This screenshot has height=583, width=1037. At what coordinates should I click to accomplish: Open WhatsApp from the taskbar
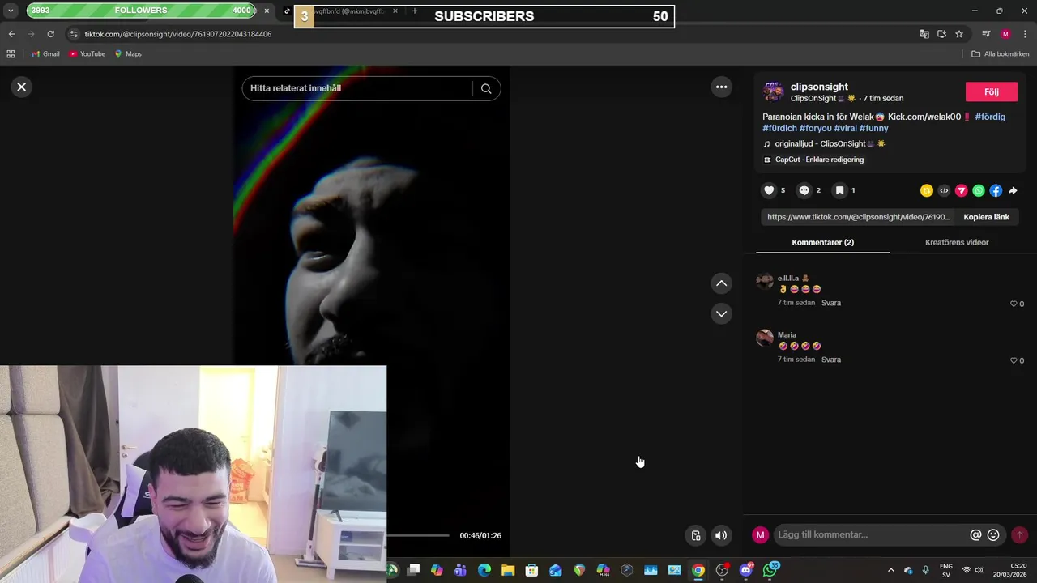pyautogui.click(x=770, y=570)
